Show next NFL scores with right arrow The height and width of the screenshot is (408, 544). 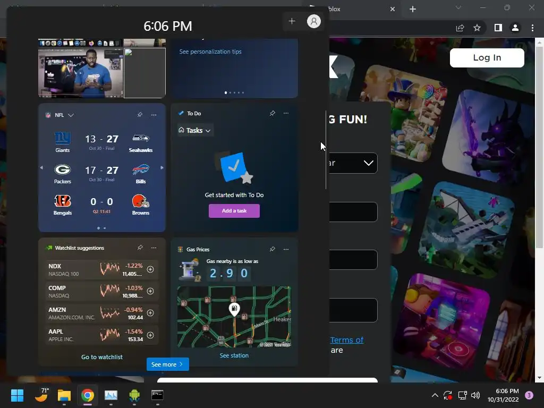(x=161, y=167)
